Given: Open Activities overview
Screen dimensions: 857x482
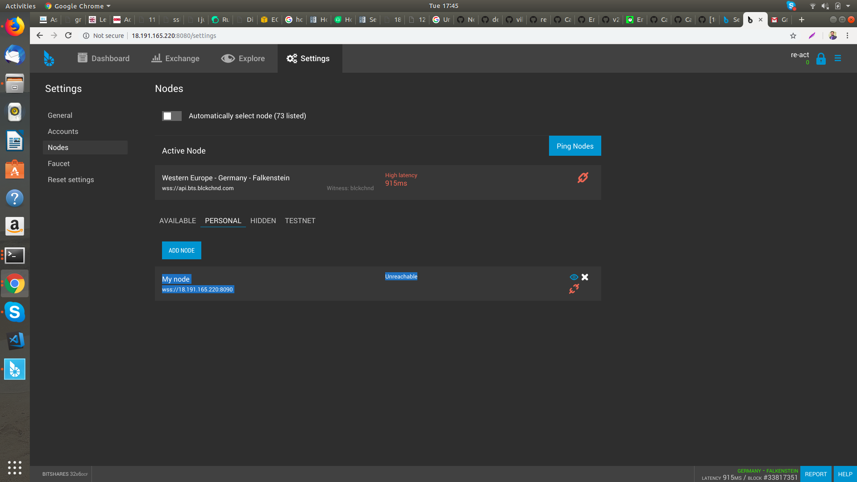Looking at the screenshot, I should pyautogui.click(x=21, y=6).
